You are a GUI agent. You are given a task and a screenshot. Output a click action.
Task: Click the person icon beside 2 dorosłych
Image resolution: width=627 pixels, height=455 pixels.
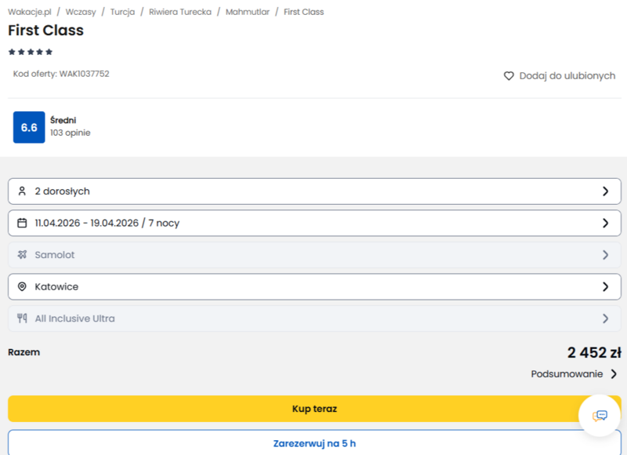point(22,191)
